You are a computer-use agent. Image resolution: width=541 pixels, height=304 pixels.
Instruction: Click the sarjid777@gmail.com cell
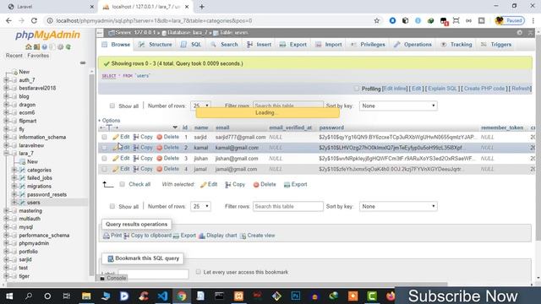pos(240,137)
